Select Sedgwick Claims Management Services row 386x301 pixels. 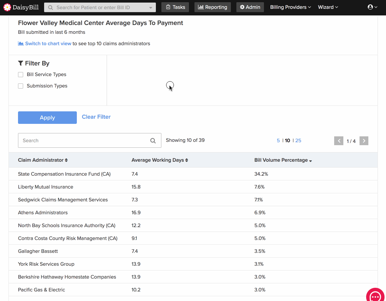pyautogui.click(x=193, y=200)
